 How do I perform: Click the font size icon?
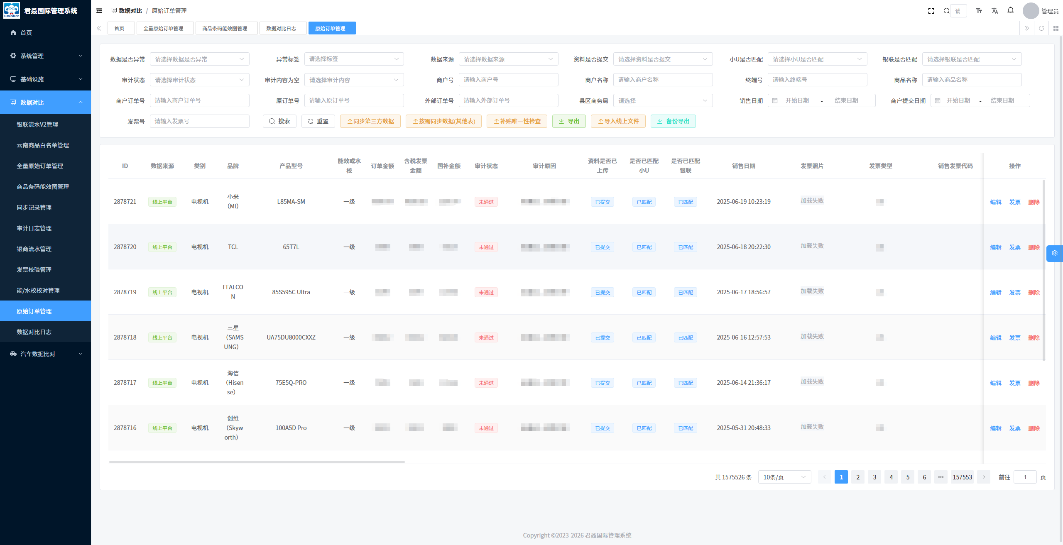(979, 11)
